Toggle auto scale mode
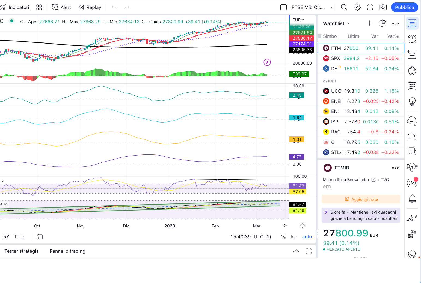 (307, 237)
